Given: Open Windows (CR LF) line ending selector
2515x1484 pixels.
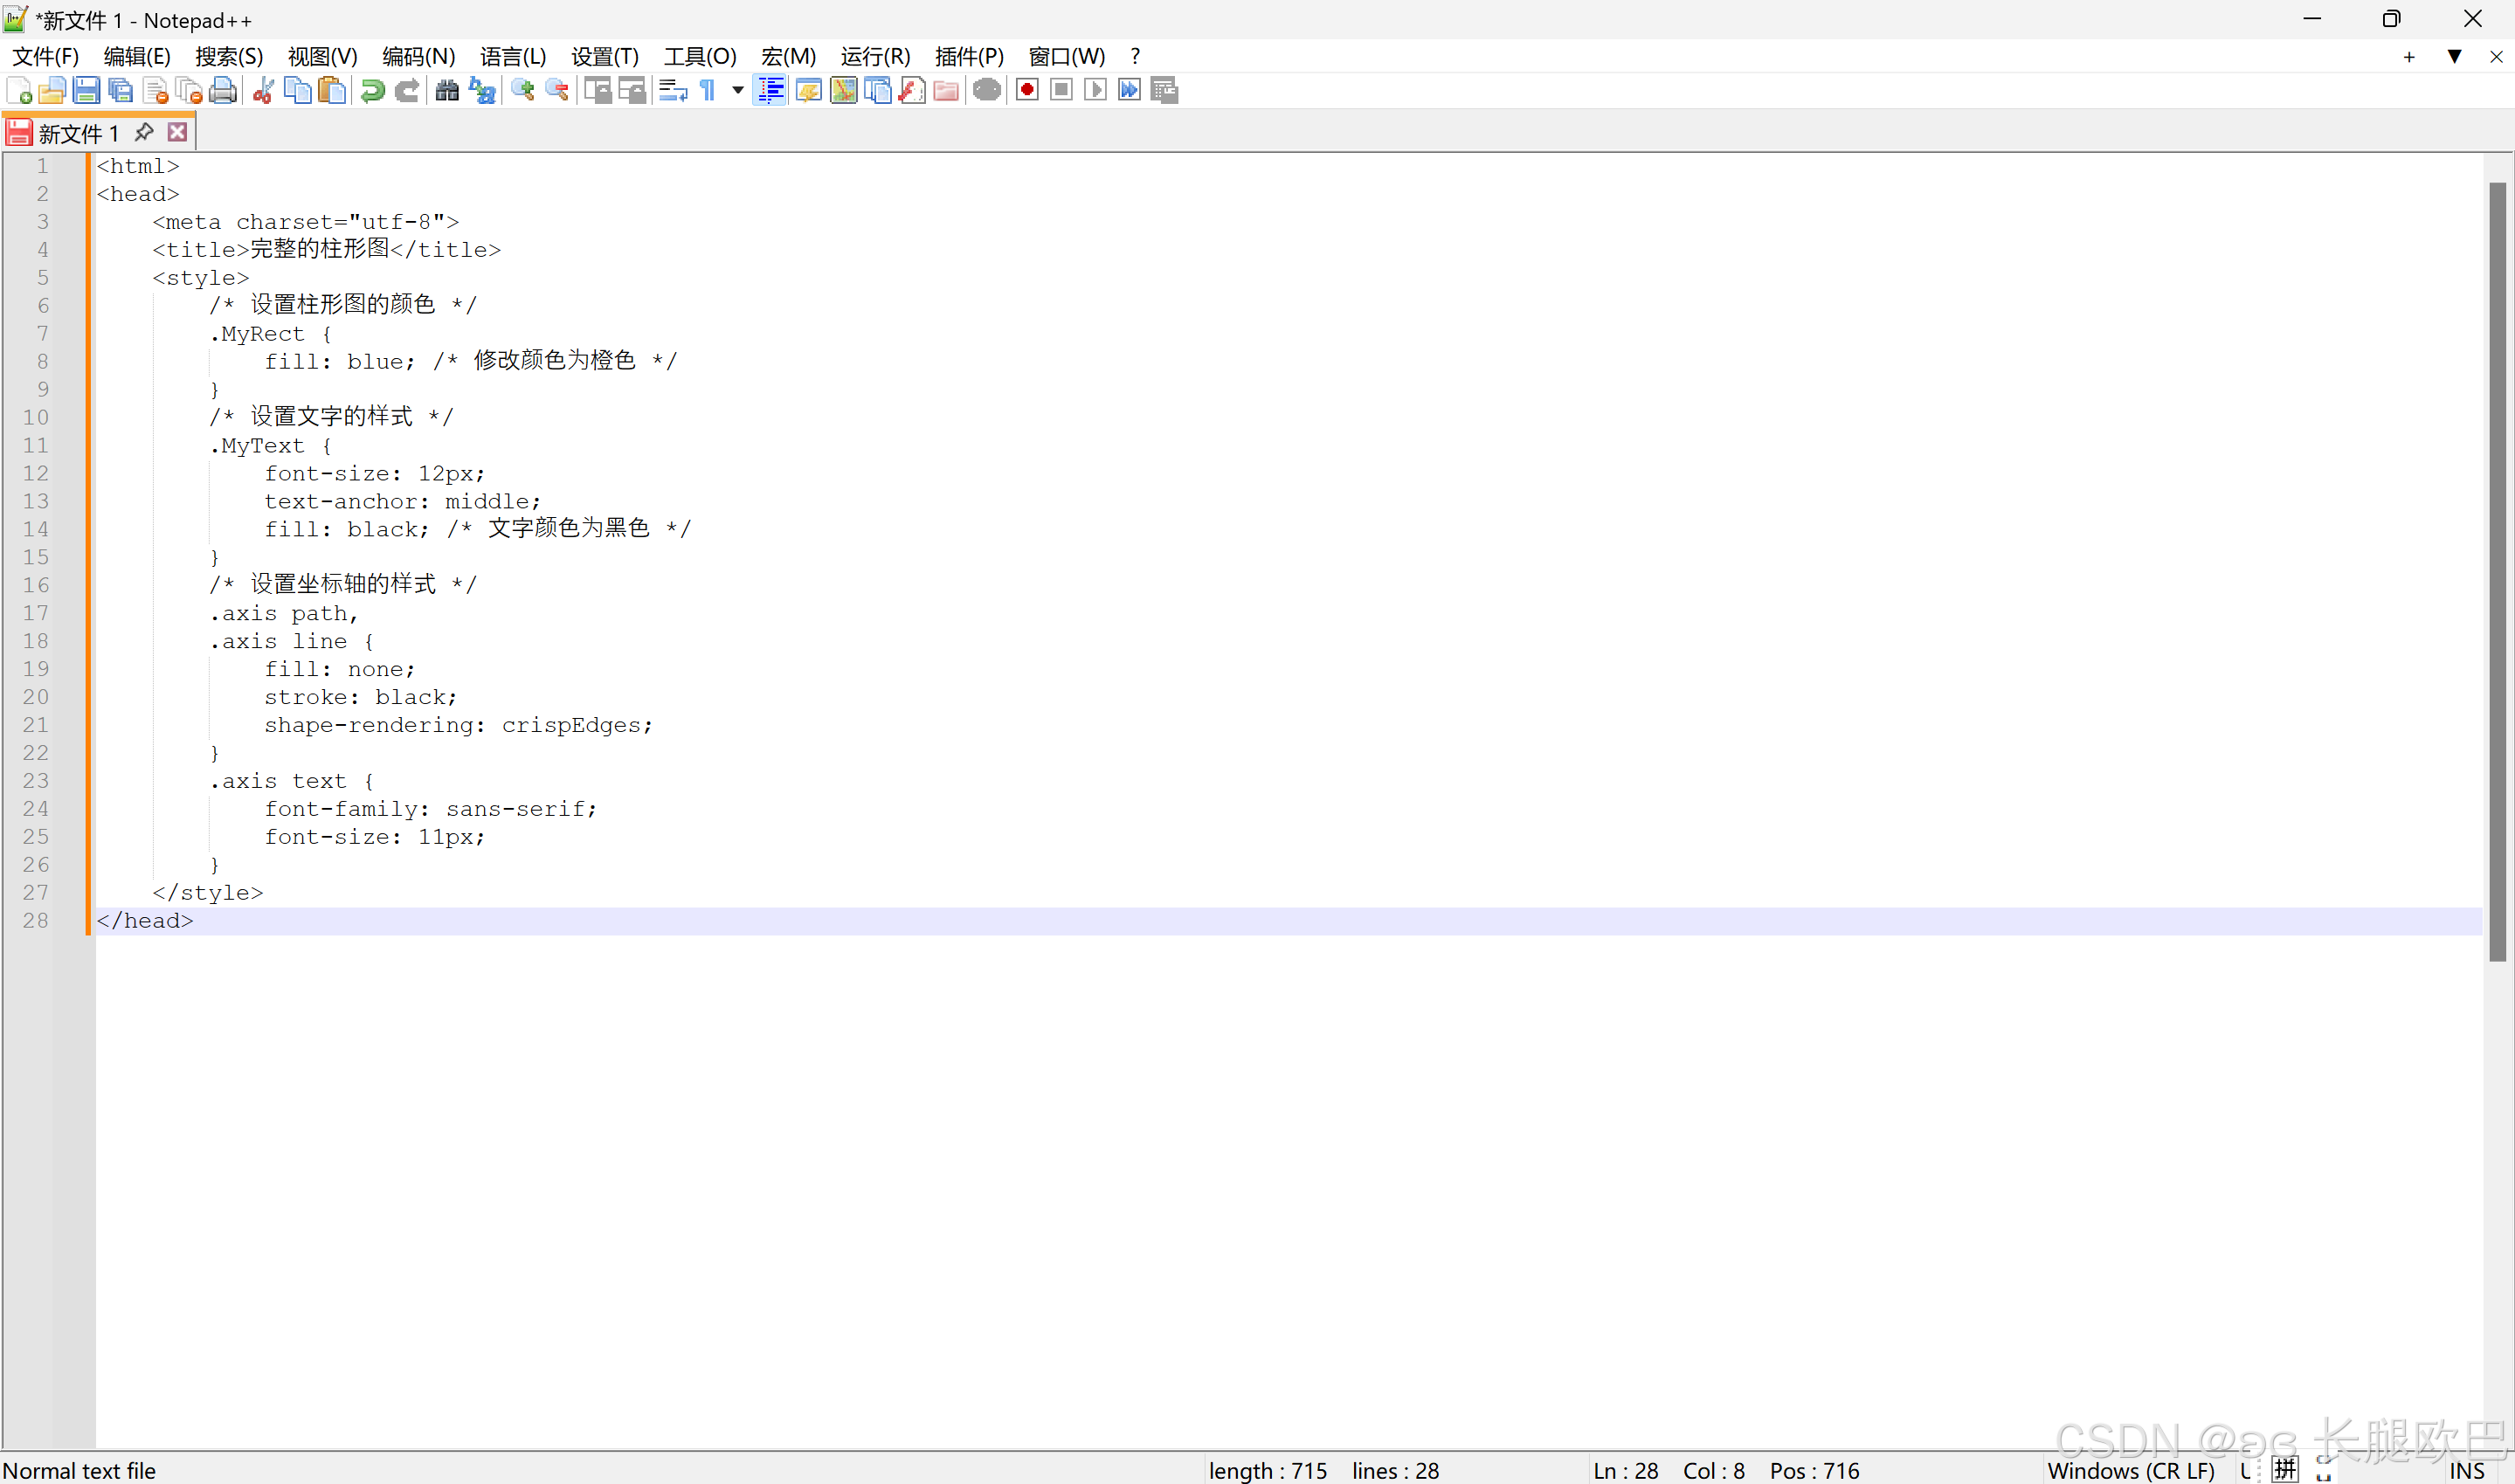Looking at the screenshot, I should pos(2130,1470).
